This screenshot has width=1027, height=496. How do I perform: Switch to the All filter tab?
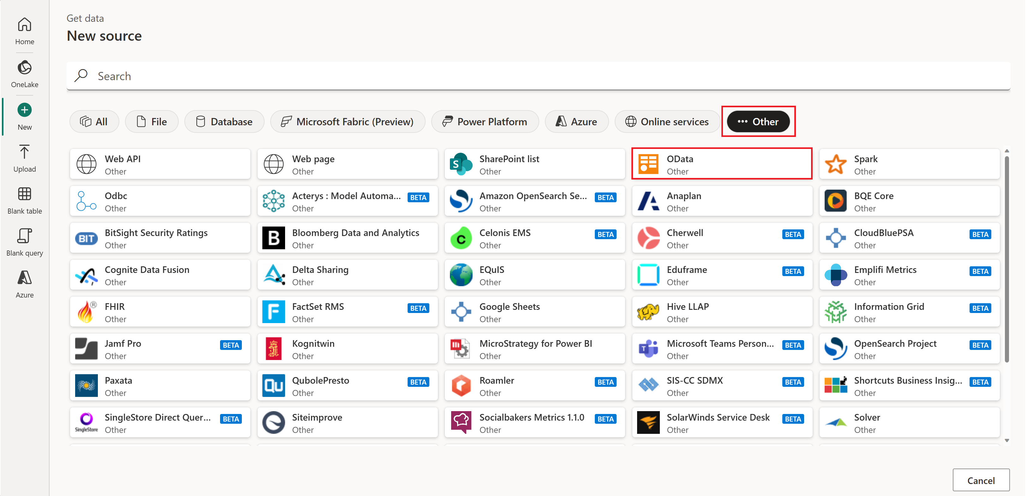click(94, 121)
